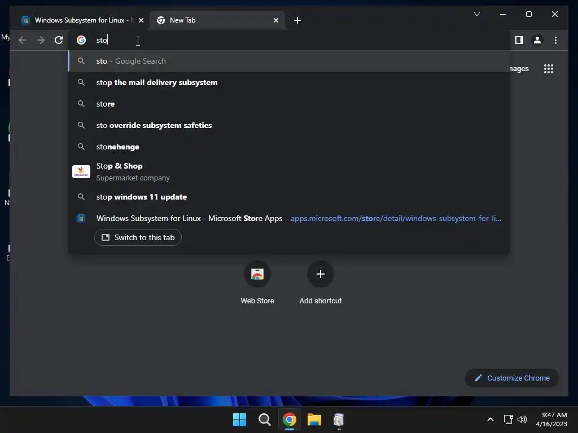Open the Google apps grid icon
This screenshot has height=433, width=578.
tap(549, 69)
